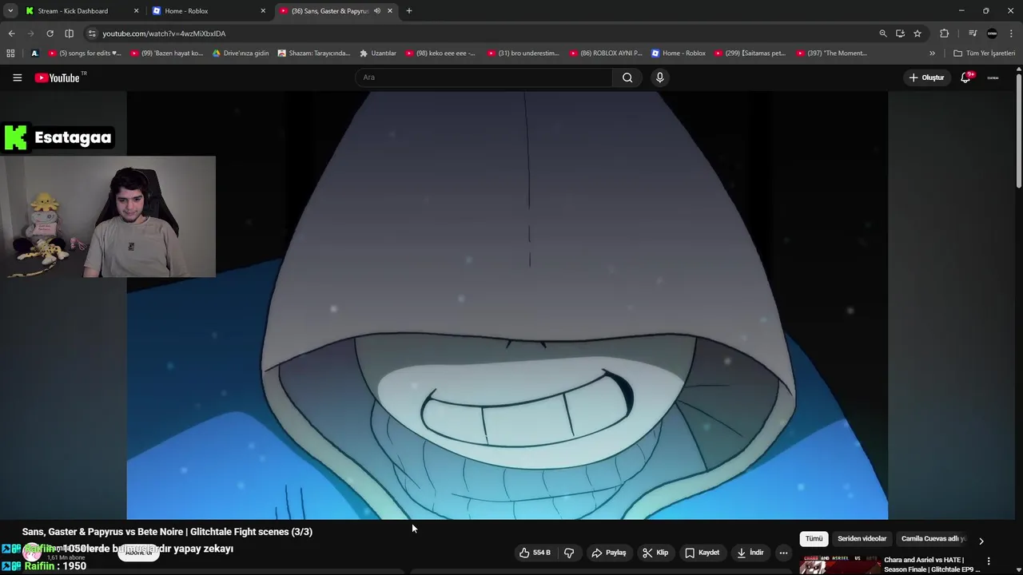Viewport: 1023px width, 575px height.
Task: Click the YouTube search magnifier button
Action: tap(627, 77)
